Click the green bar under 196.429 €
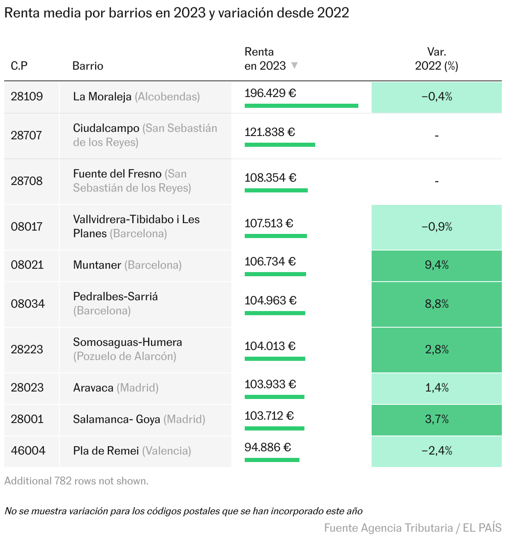 pyautogui.click(x=301, y=106)
